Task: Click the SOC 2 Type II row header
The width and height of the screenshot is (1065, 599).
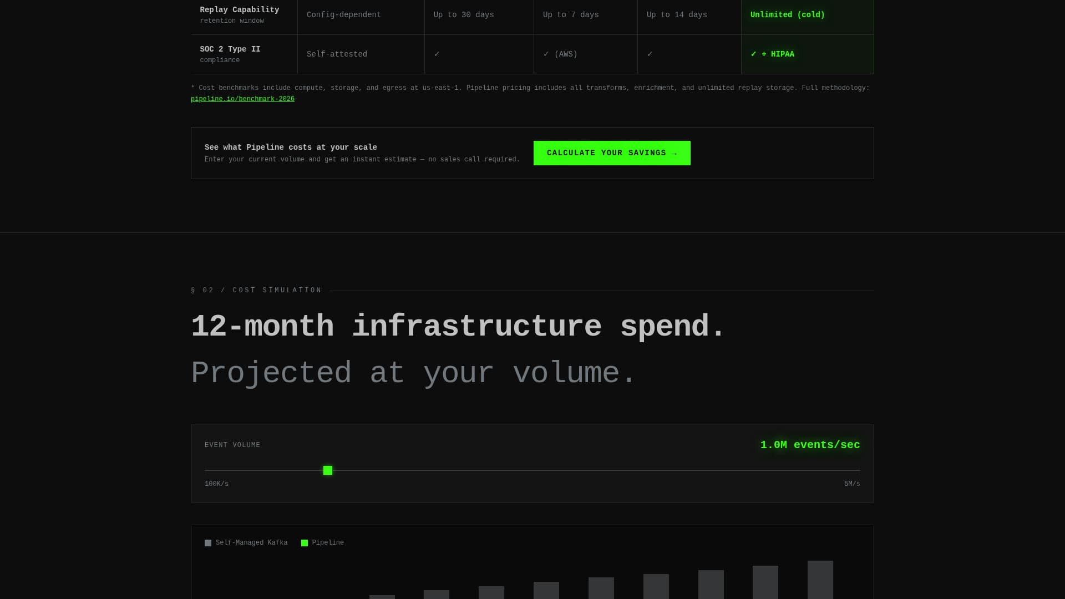Action: [244, 54]
